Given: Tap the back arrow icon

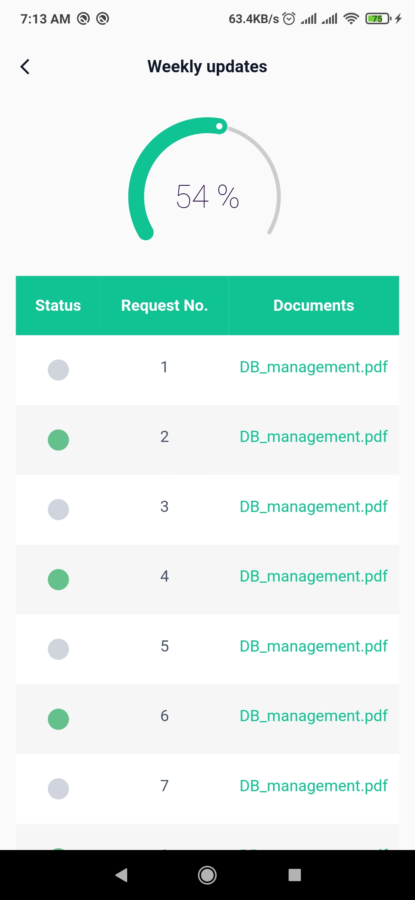Looking at the screenshot, I should (x=25, y=67).
